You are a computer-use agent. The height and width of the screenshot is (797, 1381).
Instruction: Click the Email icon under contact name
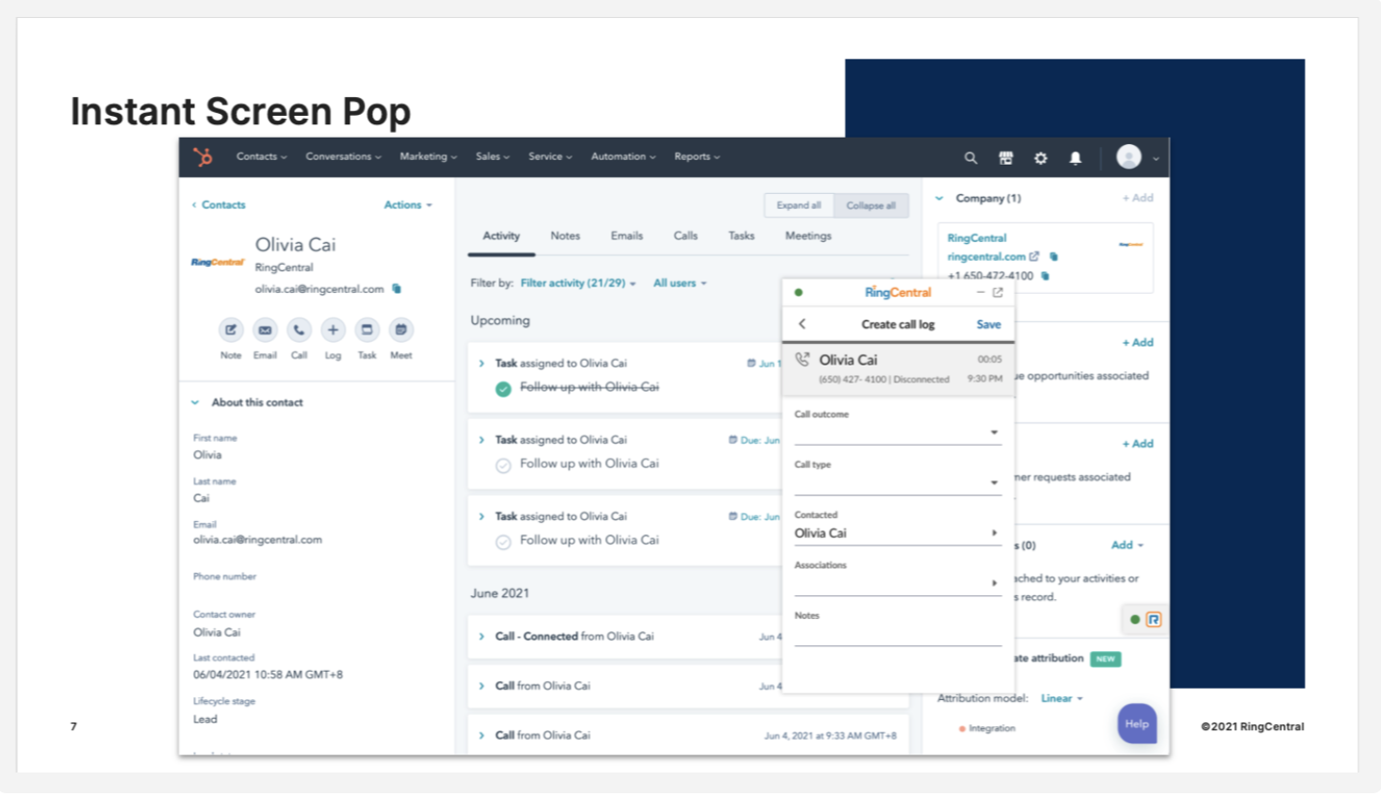click(265, 331)
